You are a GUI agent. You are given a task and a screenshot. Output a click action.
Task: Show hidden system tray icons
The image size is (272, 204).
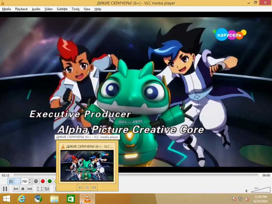coord(228,199)
